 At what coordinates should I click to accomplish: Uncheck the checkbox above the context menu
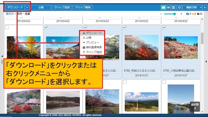pos(85,27)
